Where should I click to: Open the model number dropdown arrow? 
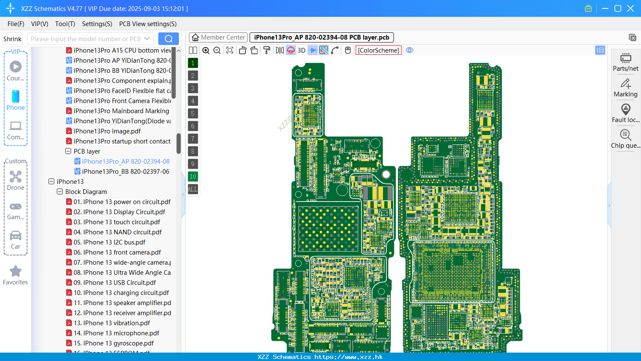[x=147, y=39]
